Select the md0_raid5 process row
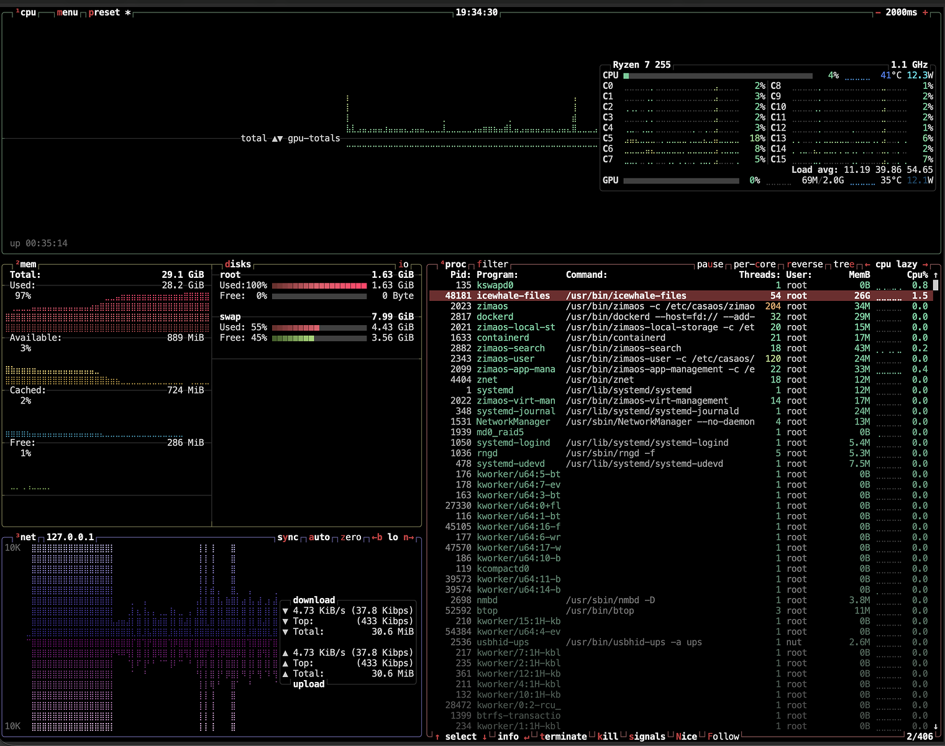The image size is (945, 746). (x=681, y=433)
